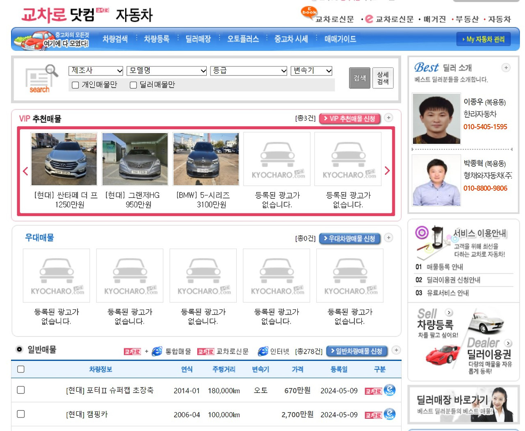525x431 pixels.
Task: Click the 교차로 icon beside 교차로신문 filter
Action: [205, 352]
